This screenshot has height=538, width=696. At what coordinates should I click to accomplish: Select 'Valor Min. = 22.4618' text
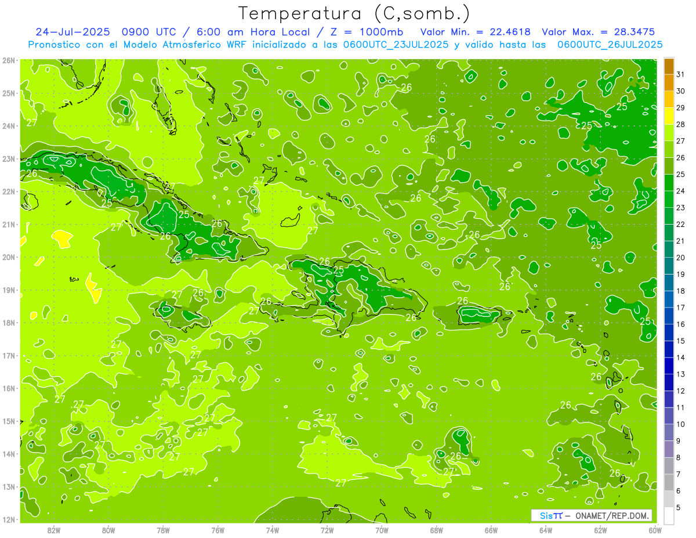tap(475, 32)
